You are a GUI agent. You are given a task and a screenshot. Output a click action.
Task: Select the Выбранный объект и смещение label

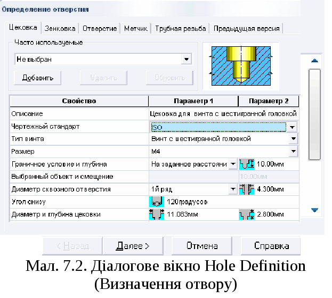click(62, 177)
